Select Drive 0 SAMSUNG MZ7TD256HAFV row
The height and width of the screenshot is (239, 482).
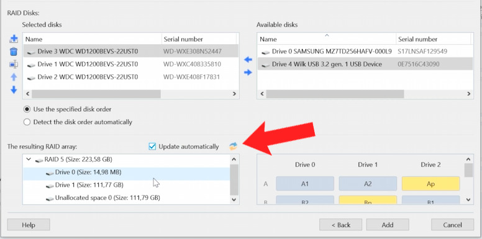365,52
